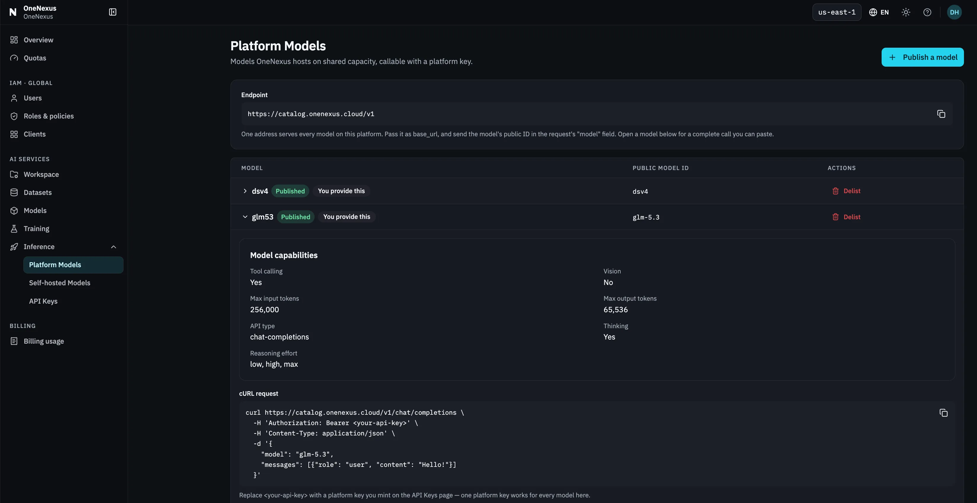Click the Workspace folder icon
The image size is (977, 503).
(x=14, y=174)
